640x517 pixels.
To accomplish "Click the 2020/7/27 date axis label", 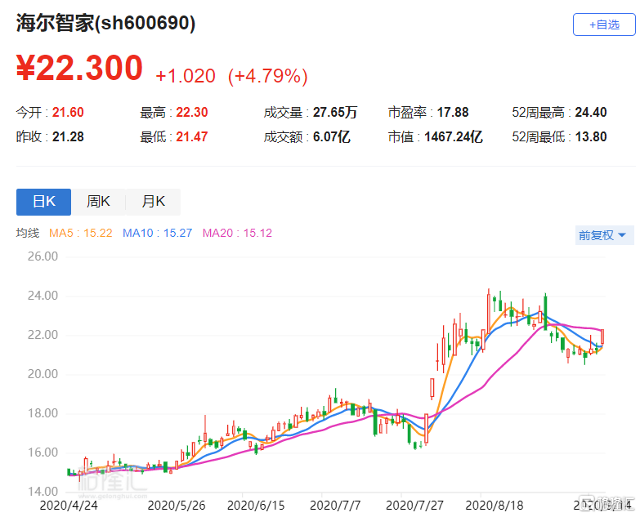I will click(414, 506).
